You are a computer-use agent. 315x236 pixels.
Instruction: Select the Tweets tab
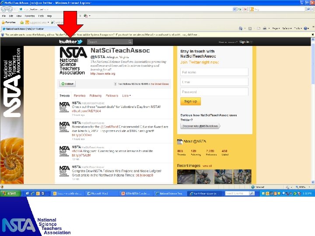(64, 96)
